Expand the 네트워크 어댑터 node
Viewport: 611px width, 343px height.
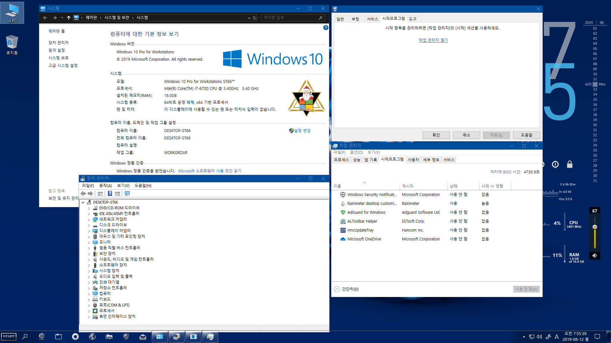89,219
